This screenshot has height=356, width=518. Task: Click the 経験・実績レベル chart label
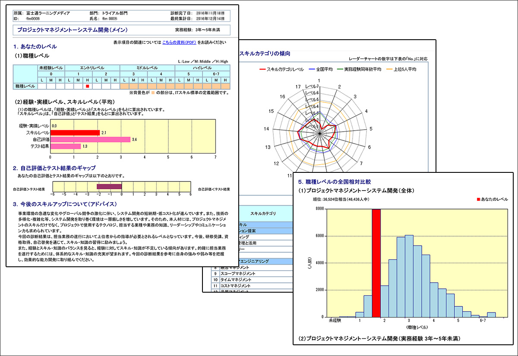(35, 125)
